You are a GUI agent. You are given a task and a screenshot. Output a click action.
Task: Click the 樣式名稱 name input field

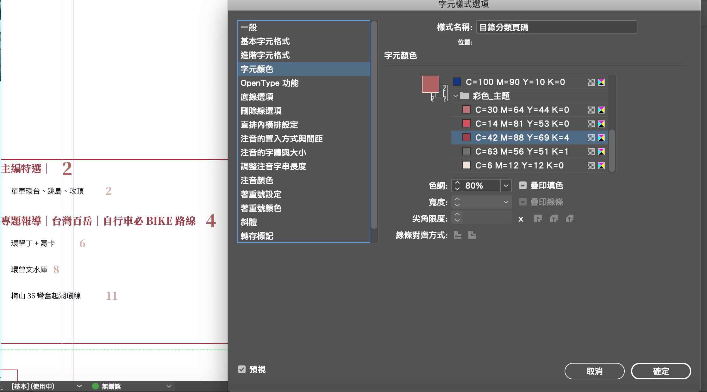pyautogui.click(x=556, y=27)
